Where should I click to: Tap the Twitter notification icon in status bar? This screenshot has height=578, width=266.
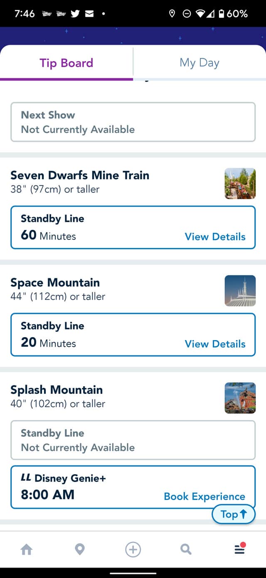click(x=75, y=14)
